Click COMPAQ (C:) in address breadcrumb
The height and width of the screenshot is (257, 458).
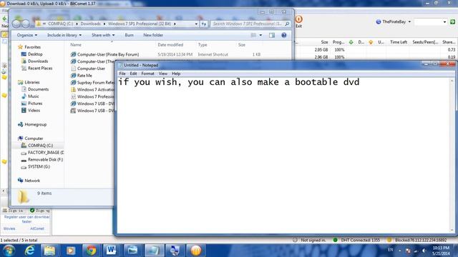(x=60, y=24)
